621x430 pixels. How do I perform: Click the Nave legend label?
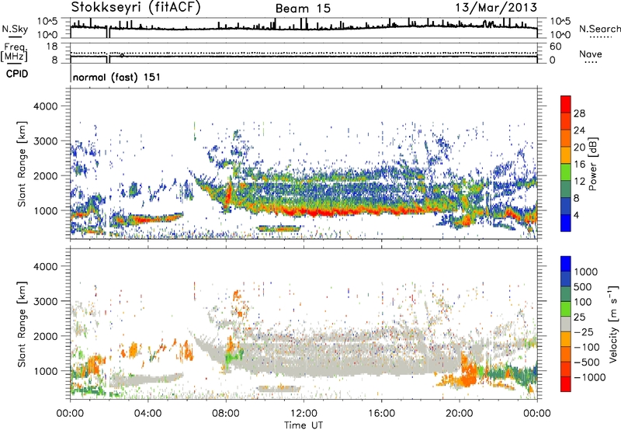click(591, 54)
